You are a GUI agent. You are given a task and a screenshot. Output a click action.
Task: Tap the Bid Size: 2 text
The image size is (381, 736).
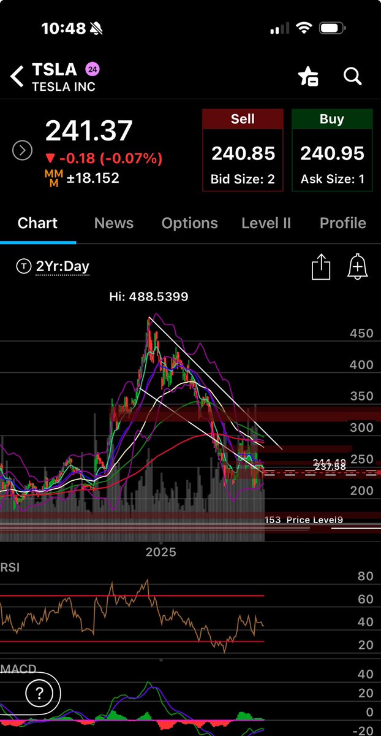(243, 180)
